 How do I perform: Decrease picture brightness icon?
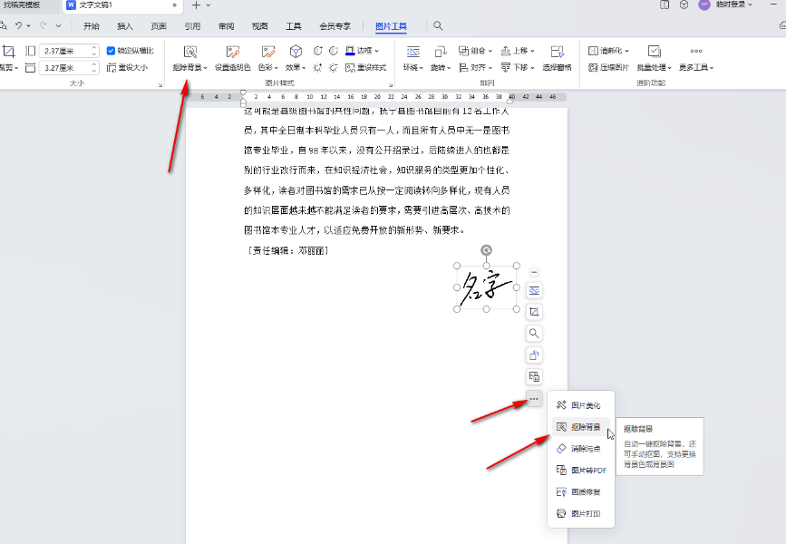coord(334,67)
